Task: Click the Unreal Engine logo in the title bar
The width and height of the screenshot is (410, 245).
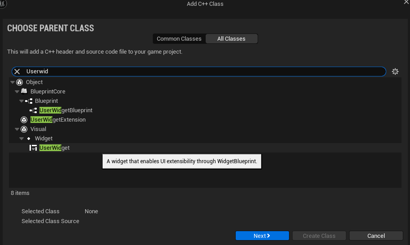Action: tap(3, 4)
